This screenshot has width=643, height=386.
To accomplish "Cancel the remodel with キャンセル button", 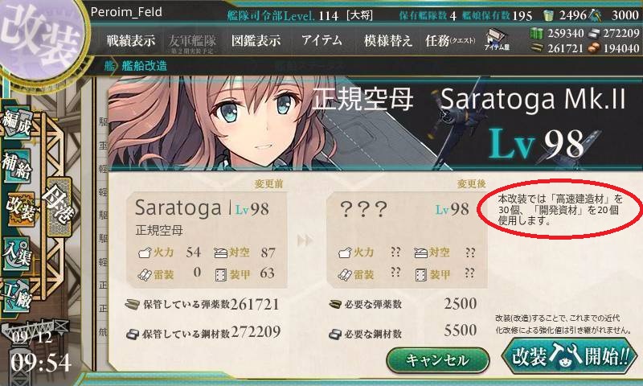I will click(438, 360).
